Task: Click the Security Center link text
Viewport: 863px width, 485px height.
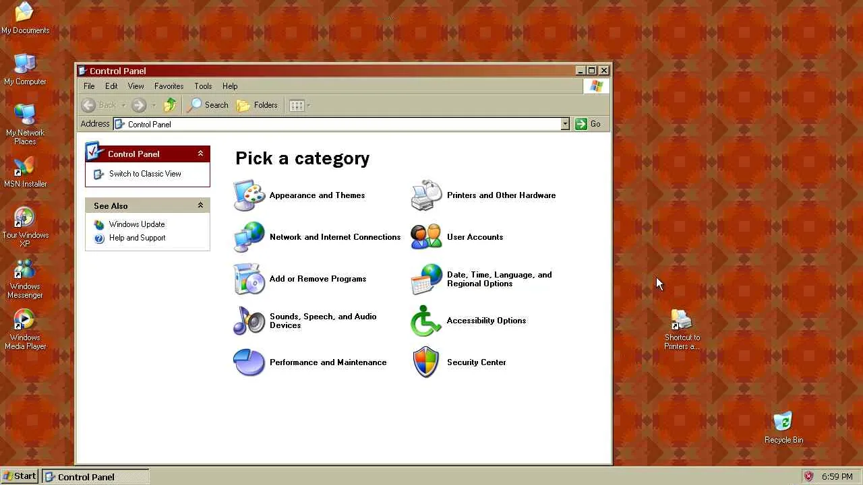Action: pos(476,362)
